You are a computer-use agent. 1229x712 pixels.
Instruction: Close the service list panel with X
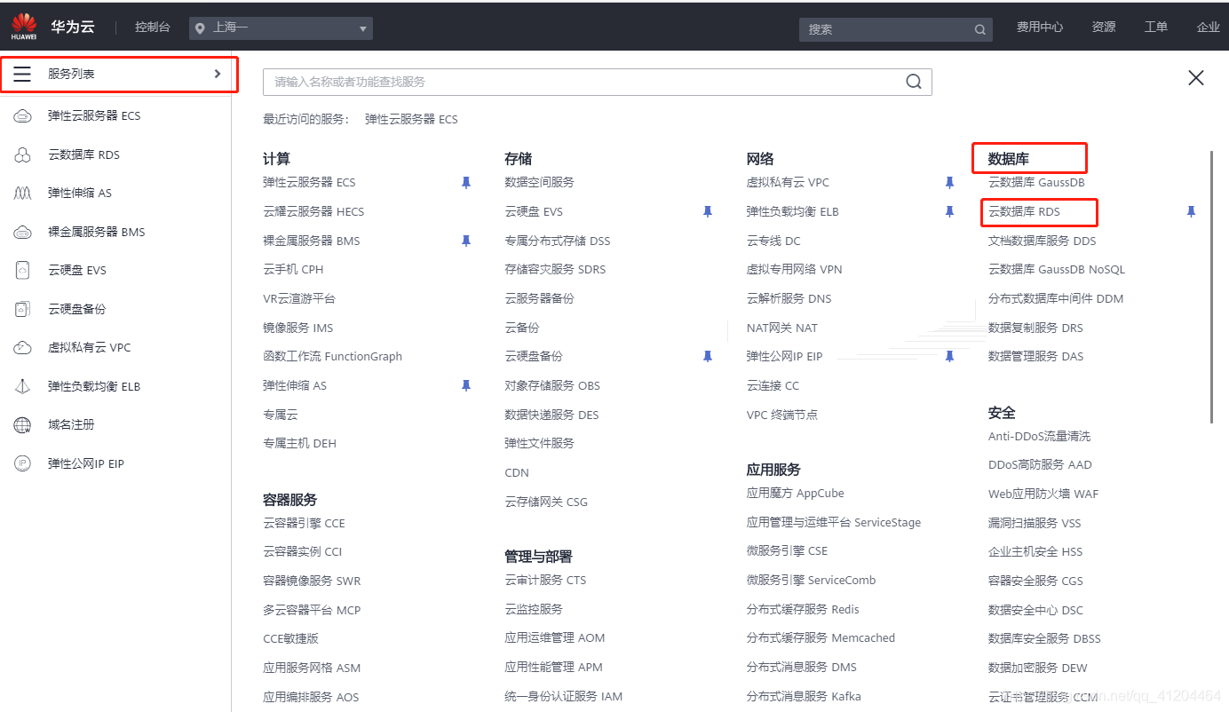click(x=1196, y=78)
